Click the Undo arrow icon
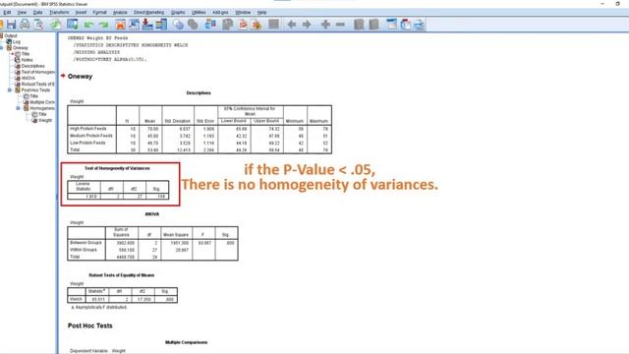This screenshot has width=629, height=354. (88, 25)
